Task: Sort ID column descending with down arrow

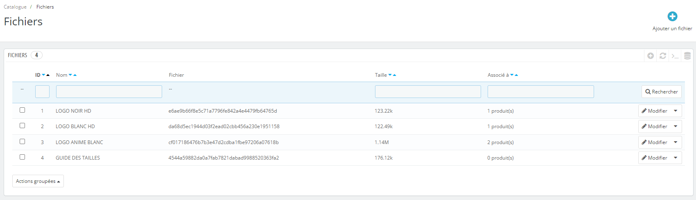Action: pyautogui.click(x=44, y=75)
